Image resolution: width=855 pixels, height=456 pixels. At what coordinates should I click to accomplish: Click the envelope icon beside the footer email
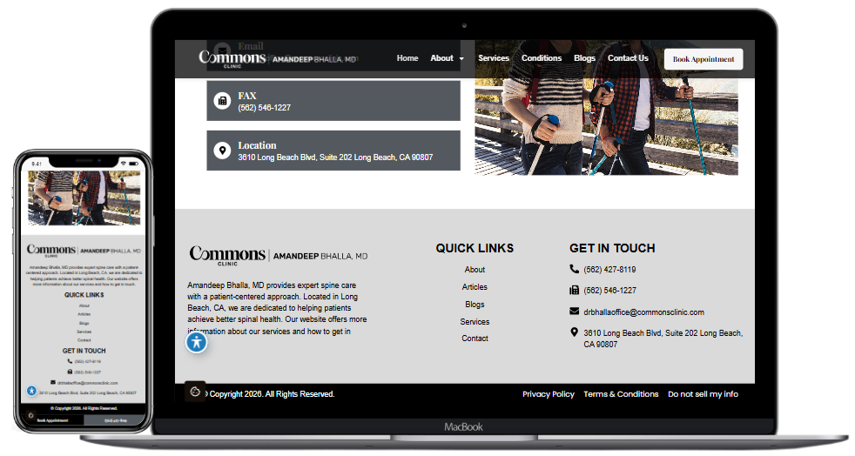click(x=574, y=311)
